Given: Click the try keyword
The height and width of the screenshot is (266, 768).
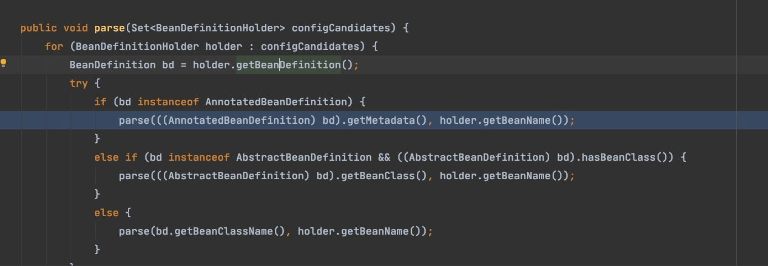Looking at the screenshot, I should point(79,83).
